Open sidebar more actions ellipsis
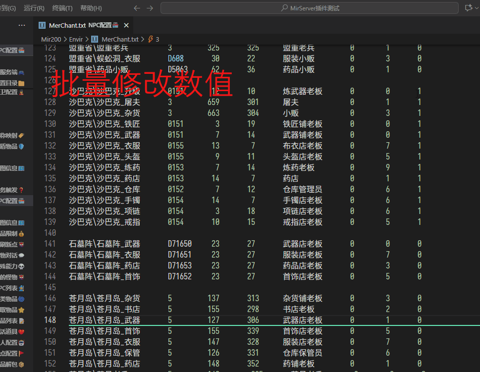This screenshot has width=480, height=372. pyautogui.click(x=22, y=25)
